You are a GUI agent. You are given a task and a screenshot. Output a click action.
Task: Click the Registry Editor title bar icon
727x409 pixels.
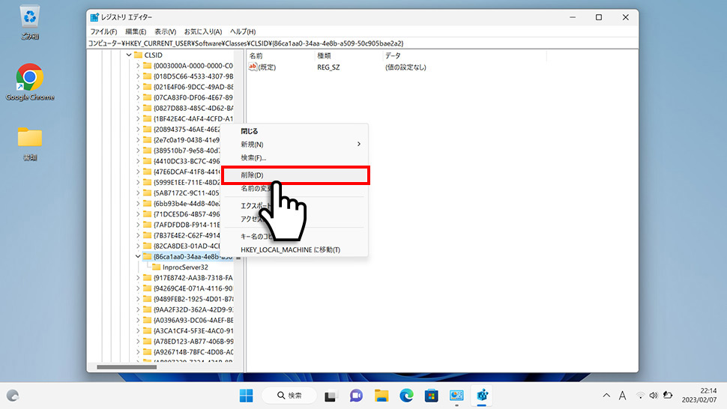click(x=94, y=17)
